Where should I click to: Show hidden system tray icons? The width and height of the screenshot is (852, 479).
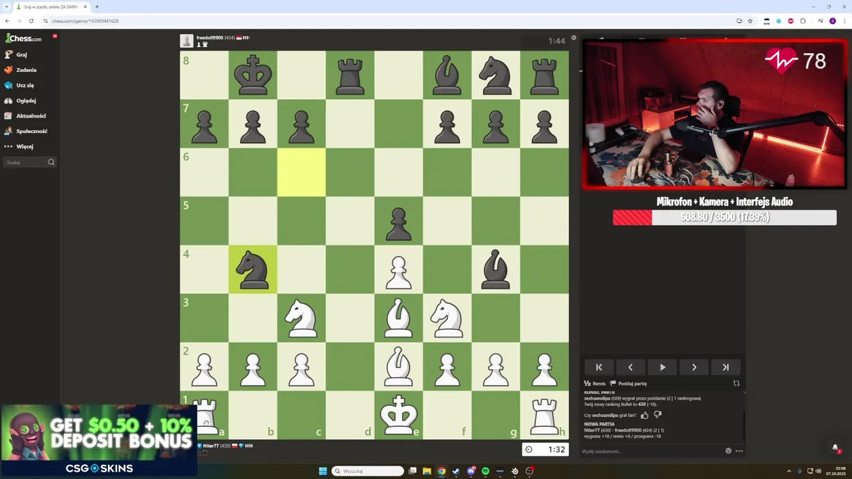point(789,471)
